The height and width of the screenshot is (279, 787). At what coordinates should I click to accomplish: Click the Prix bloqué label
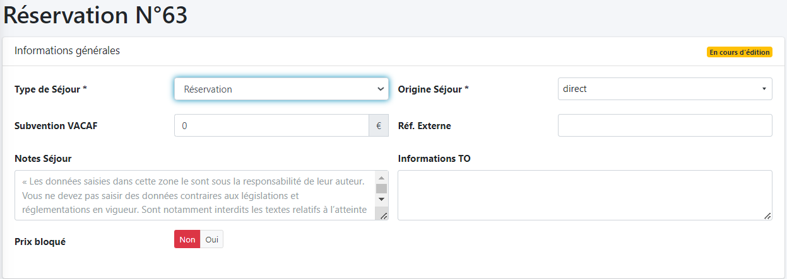[40, 241]
